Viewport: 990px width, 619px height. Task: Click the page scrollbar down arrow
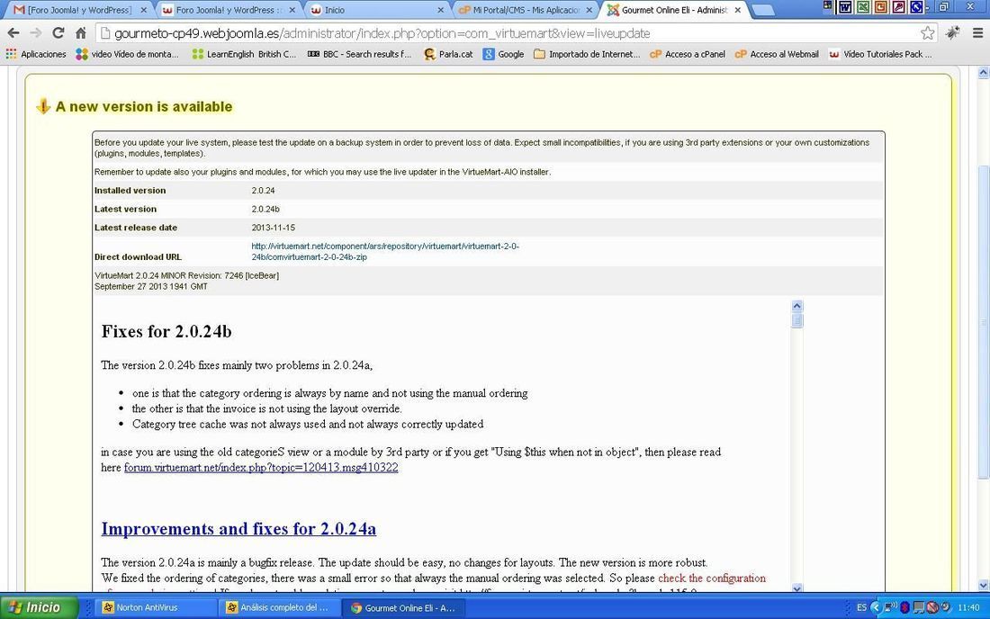coord(984,587)
